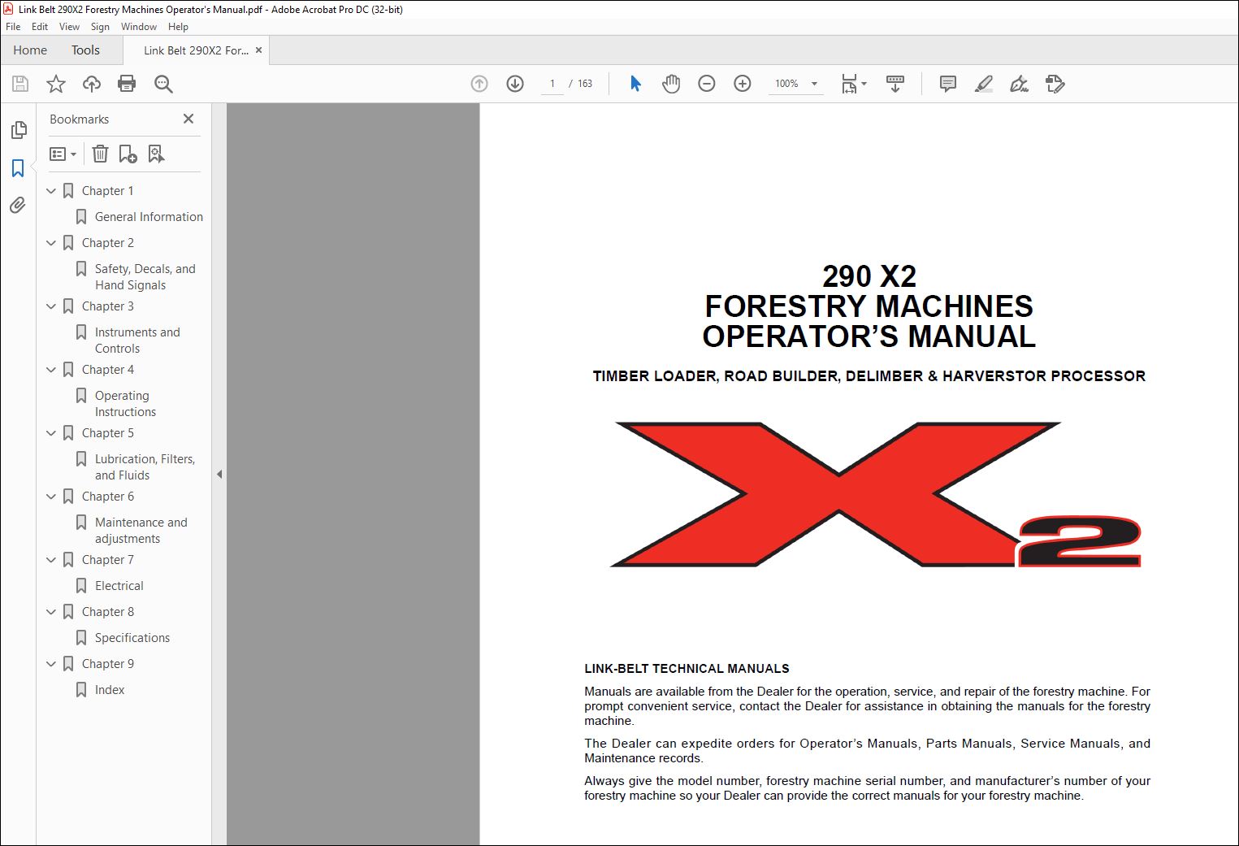Select the Link Belt 290X2 document tab
This screenshot has width=1239, height=846.
(197, 50)
